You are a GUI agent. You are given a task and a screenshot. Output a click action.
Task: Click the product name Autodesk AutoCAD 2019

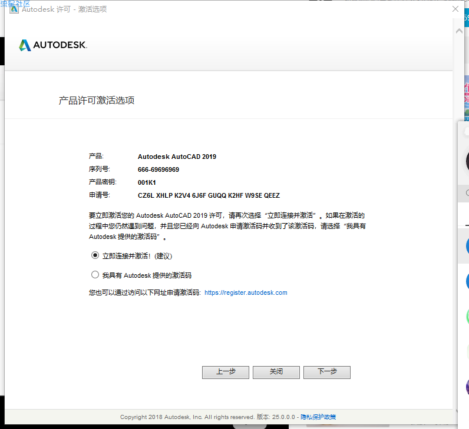[177, 157]
